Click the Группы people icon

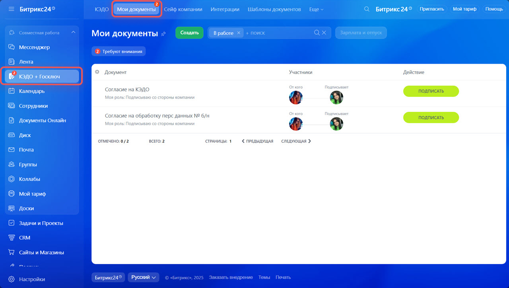coord(12,165)
